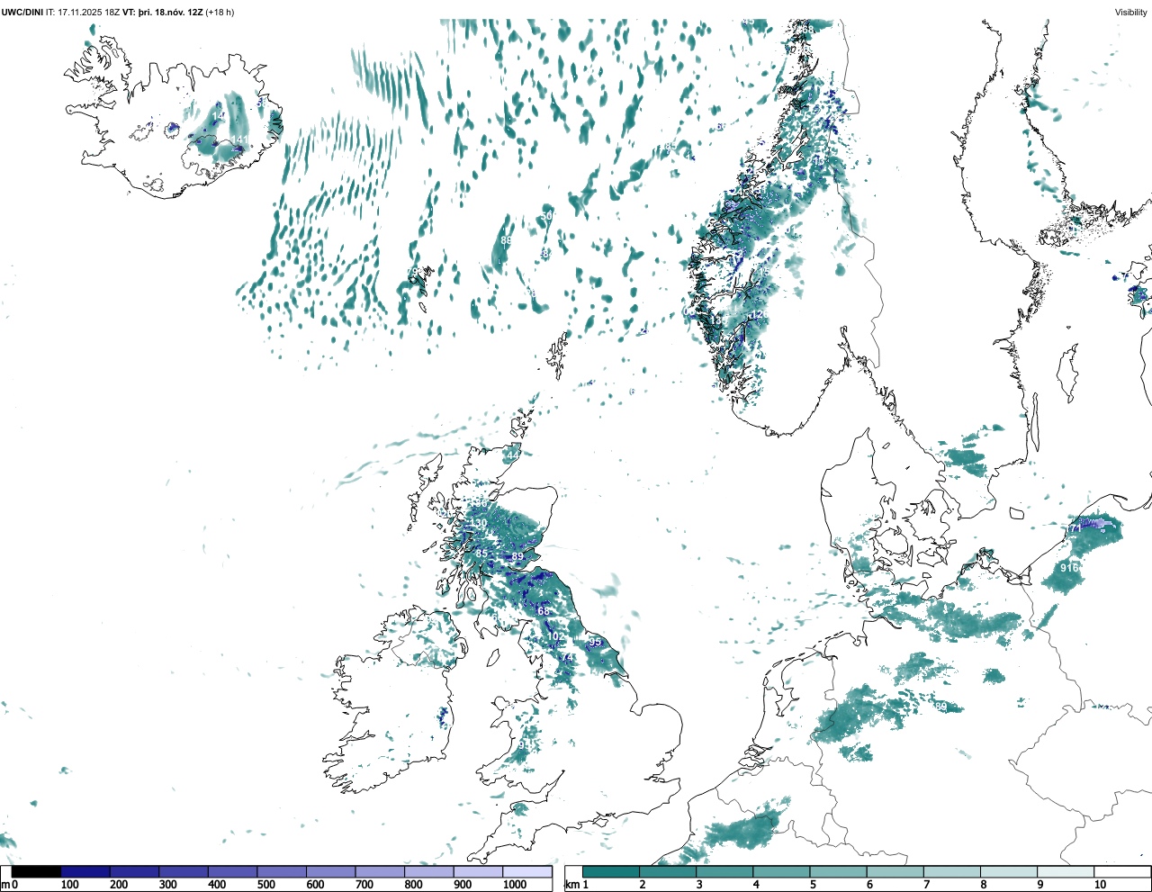The height and width of the screenshot is (892, 1152).
Task: Click the black 0–100 m legend swatch
Action: 36,872
